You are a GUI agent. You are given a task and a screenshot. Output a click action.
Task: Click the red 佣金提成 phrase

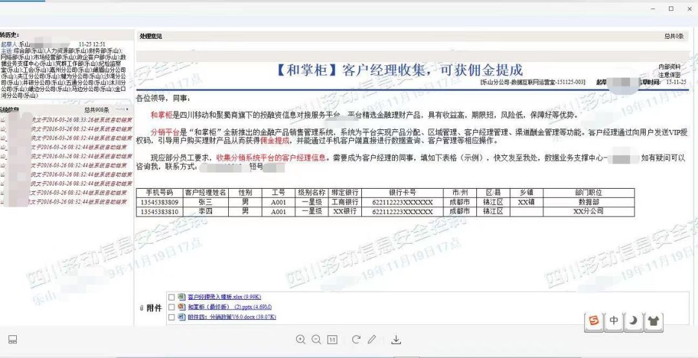(275, 141)
